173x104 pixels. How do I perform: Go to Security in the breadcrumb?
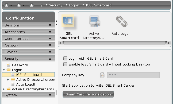(x=56, y=5)
